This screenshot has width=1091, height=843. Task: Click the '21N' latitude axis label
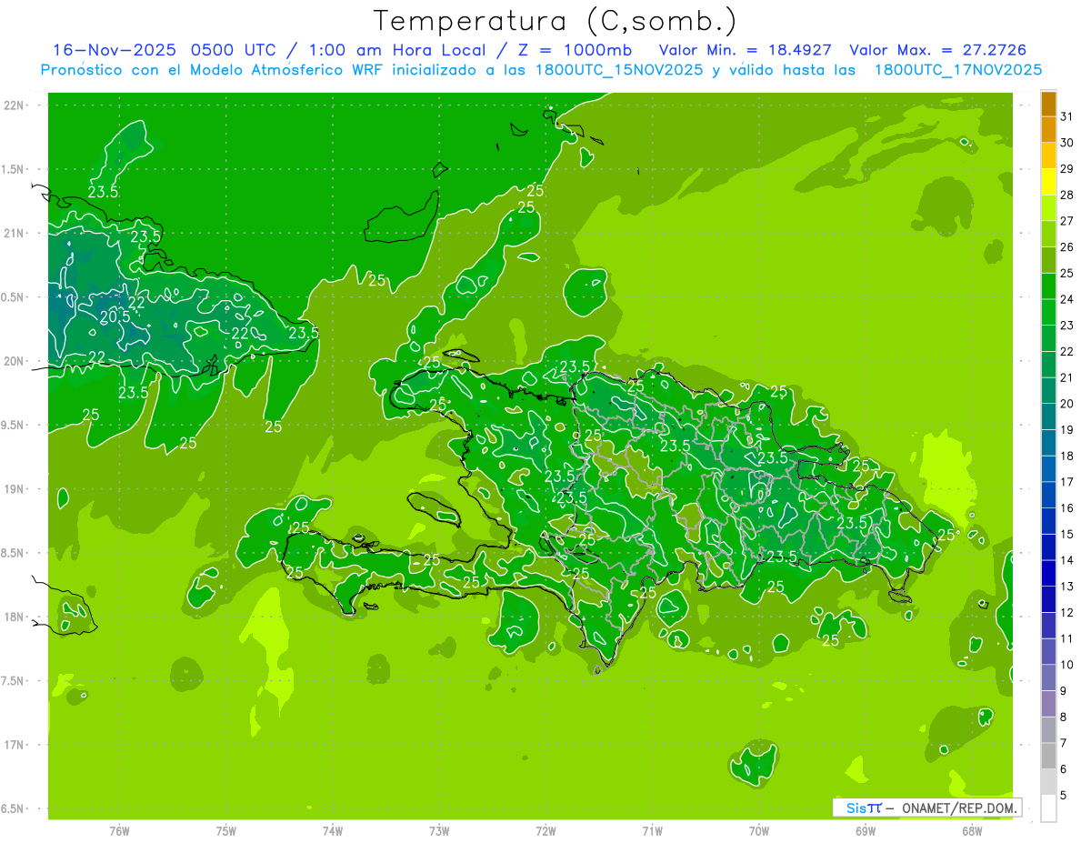[13, 233]
